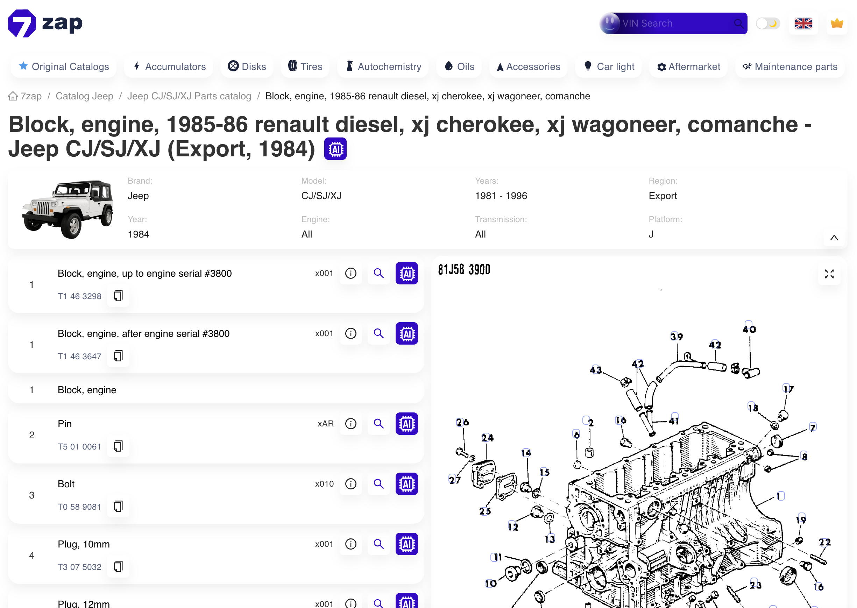857x608 pixels.
Task: Collapse the vehicle details panel
Action: [834, 238]
